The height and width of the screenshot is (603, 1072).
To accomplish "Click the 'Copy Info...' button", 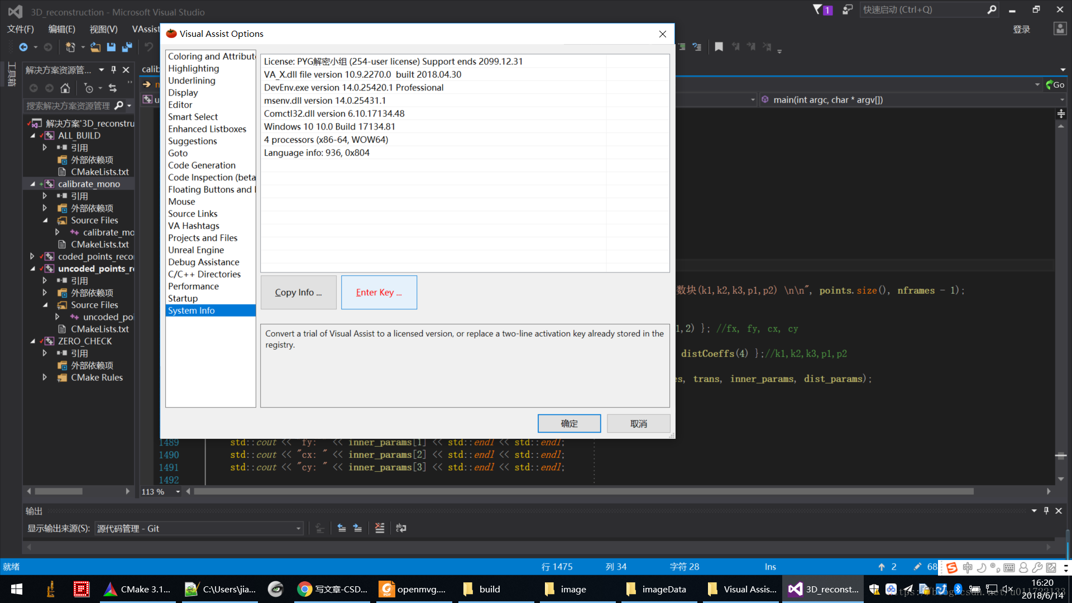I will 298,291.
